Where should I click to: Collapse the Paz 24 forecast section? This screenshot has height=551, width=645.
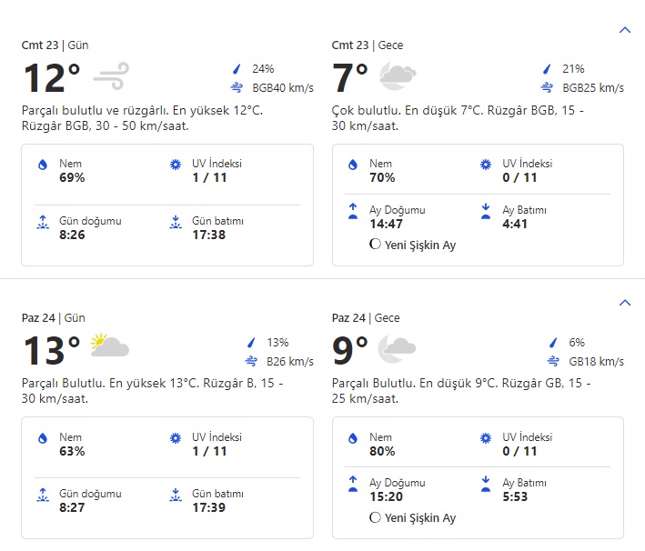(x=624, y=303)
